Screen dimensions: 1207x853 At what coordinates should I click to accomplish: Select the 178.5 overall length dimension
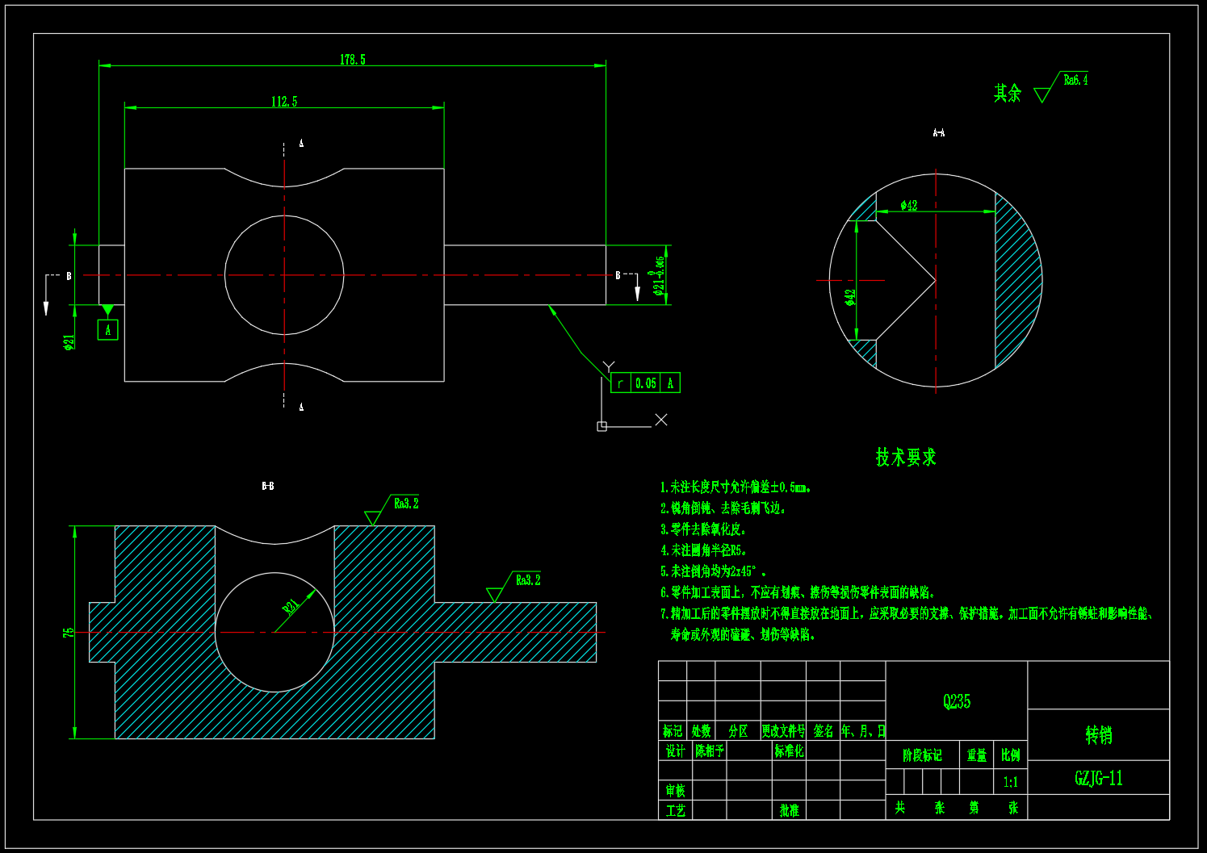point(352,60)
